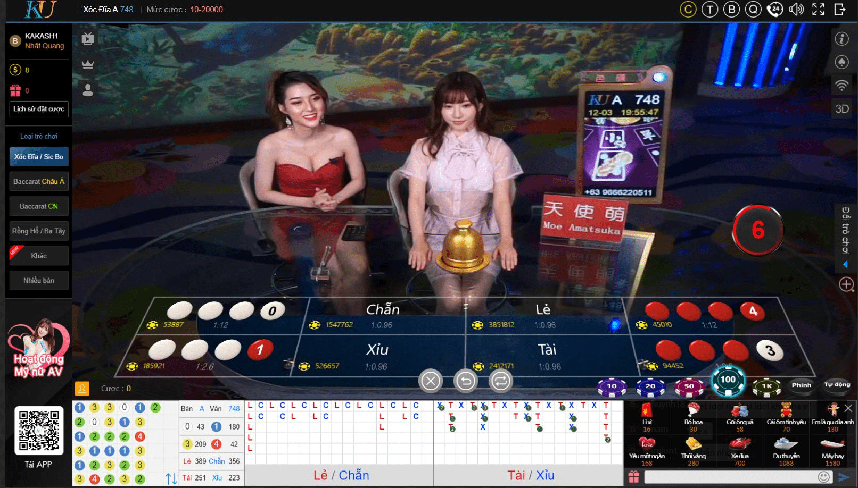The image size is (858, 488).
Task: Click the spade card icon on right
Action: [x=841, y=62]
